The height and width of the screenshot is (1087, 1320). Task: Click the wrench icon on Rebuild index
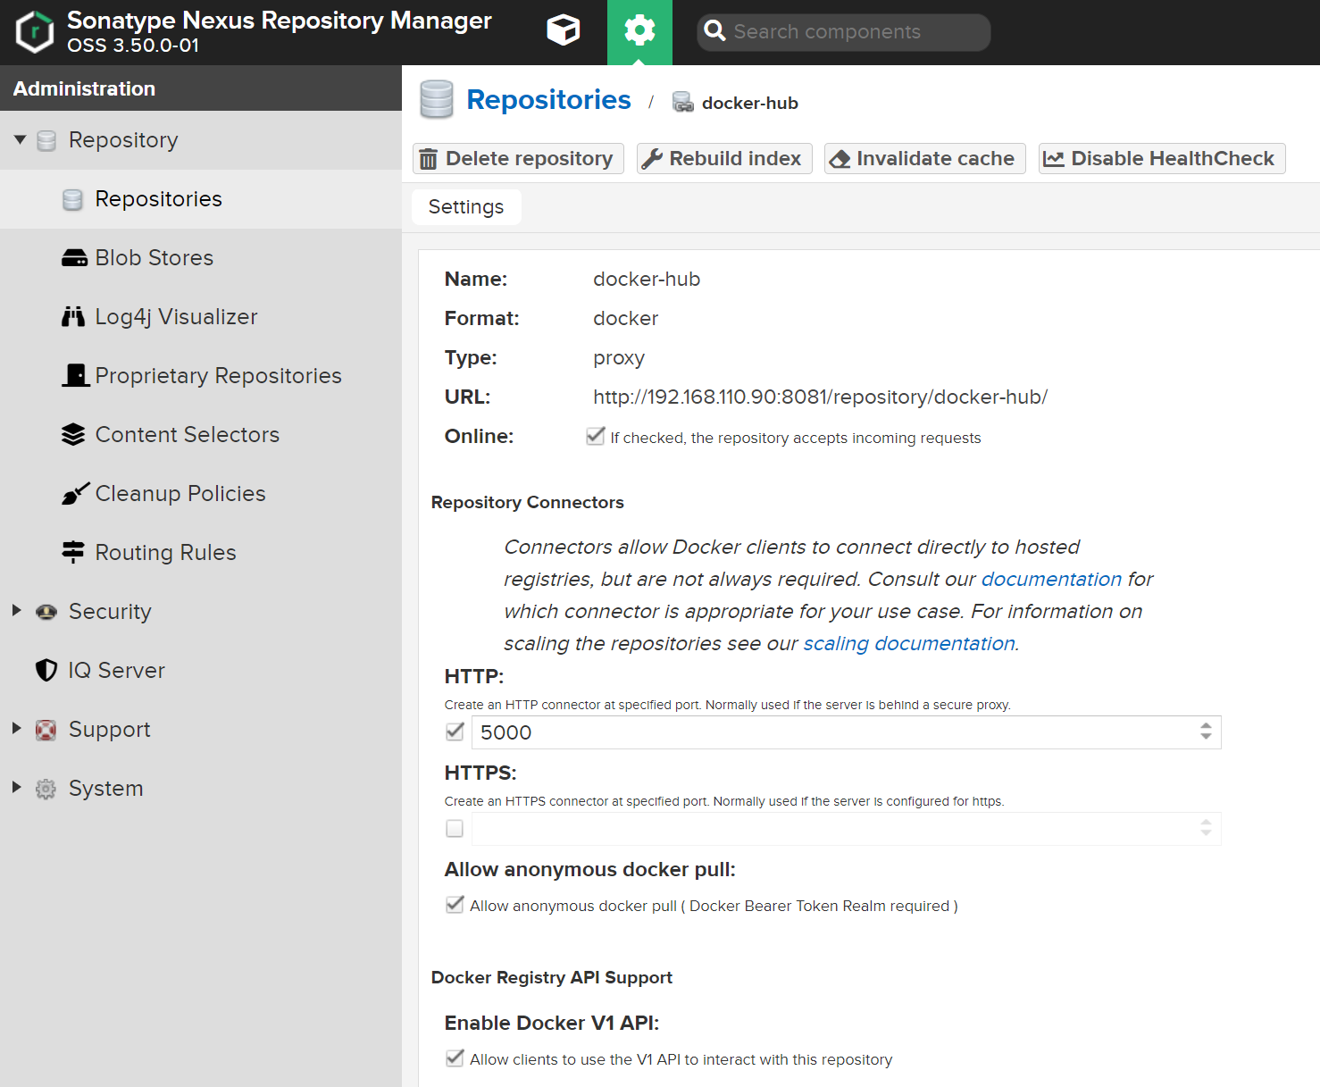tap(653, 159)
